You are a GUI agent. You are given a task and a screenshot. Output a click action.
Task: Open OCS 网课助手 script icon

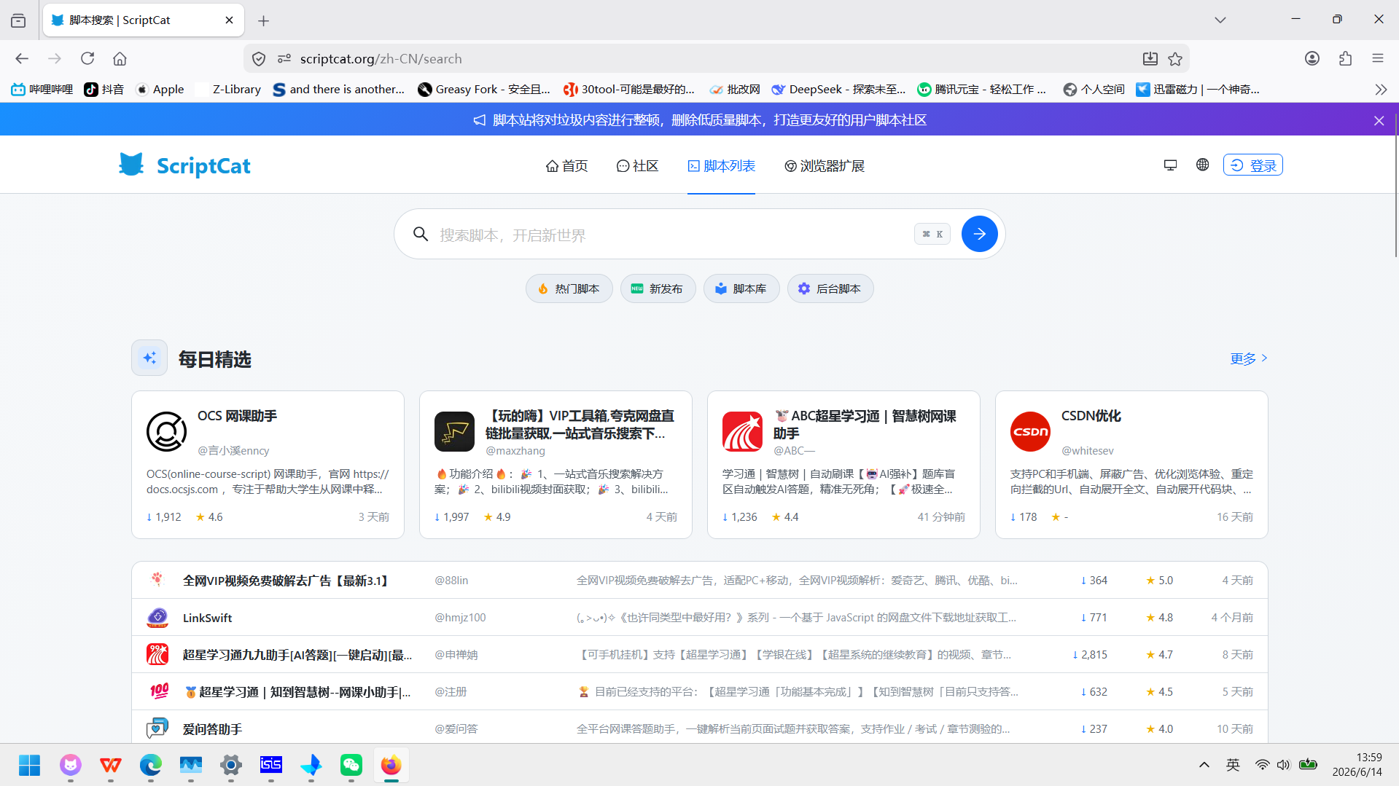click(x=166, y=431)
